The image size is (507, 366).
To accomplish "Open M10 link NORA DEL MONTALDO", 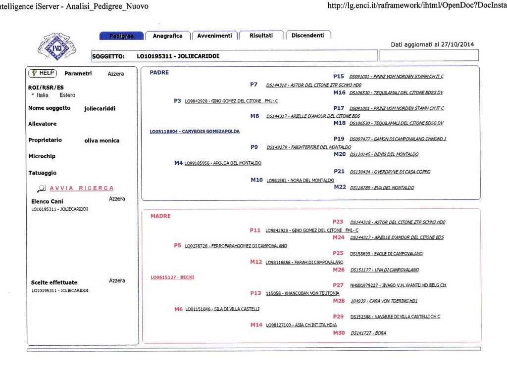I will (301, 180).
